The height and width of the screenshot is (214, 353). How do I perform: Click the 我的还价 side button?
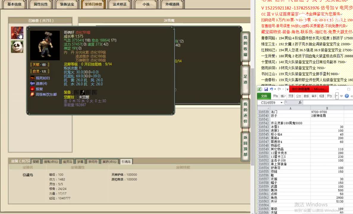pos(245,113)
